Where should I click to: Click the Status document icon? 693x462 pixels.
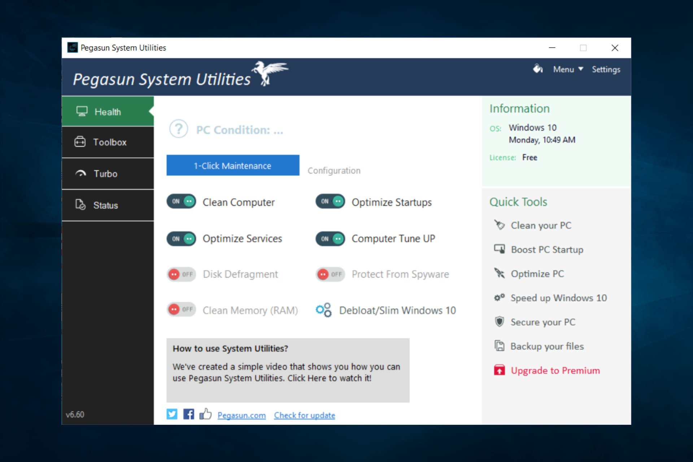tap(80, 205)
